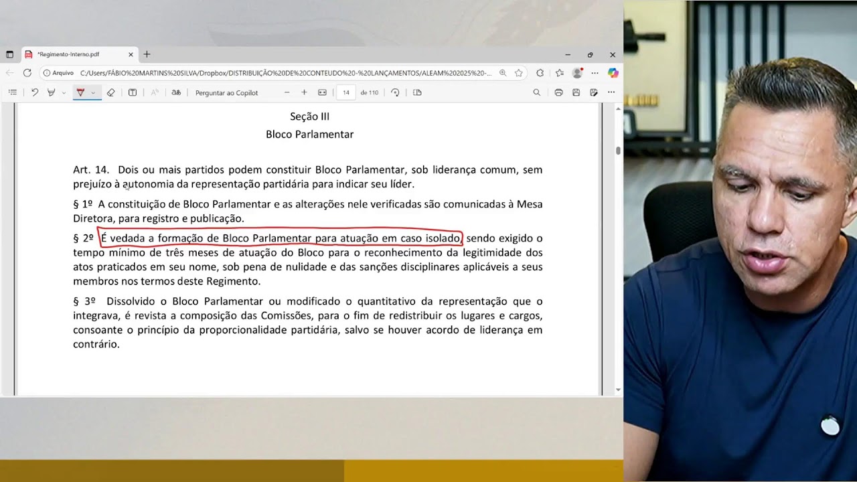This screenshot has height=482, width=857.
Task: Print the PDF document
Action: (x=558, y=92)
